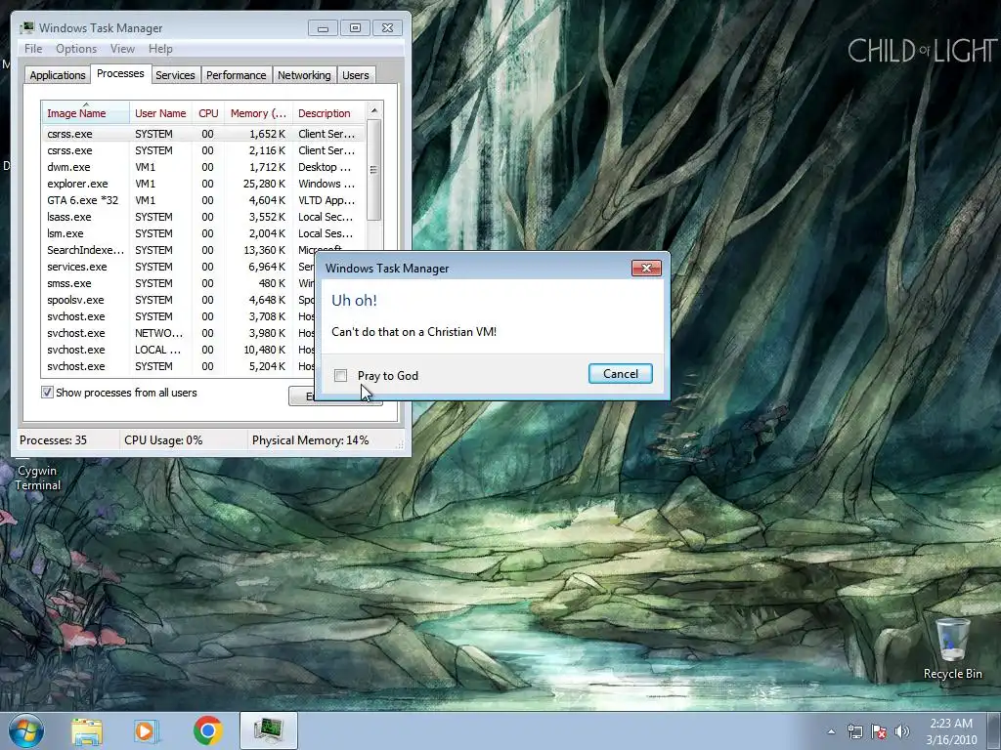Minimize the Windows Task Manager window
The image size is (1001, 750).
(323, 28)
